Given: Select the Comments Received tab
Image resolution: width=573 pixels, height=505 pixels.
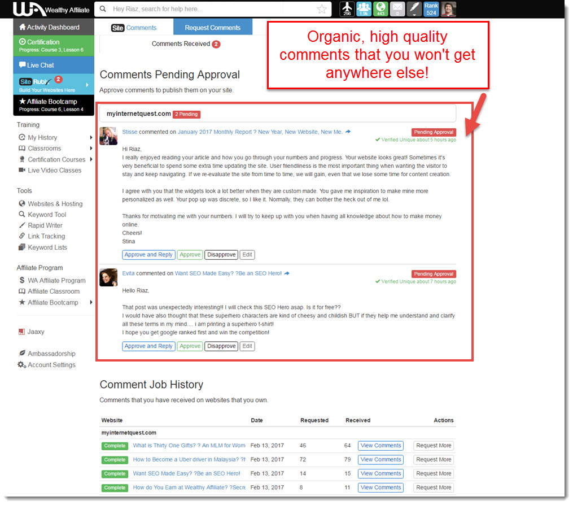Looking at the screenshot, I should [186, 44].
